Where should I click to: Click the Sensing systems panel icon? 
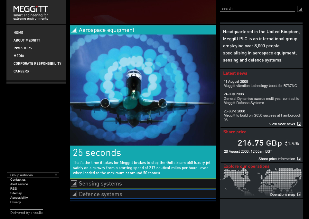click(x=74, y=184)
